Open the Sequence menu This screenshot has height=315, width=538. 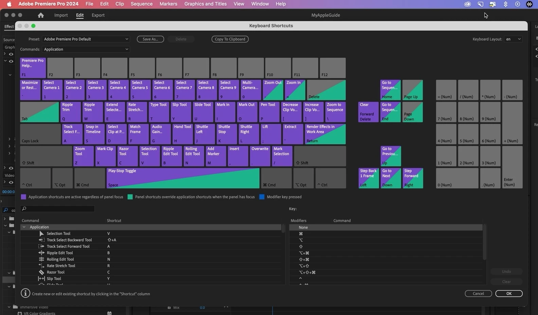pos(142,4)
